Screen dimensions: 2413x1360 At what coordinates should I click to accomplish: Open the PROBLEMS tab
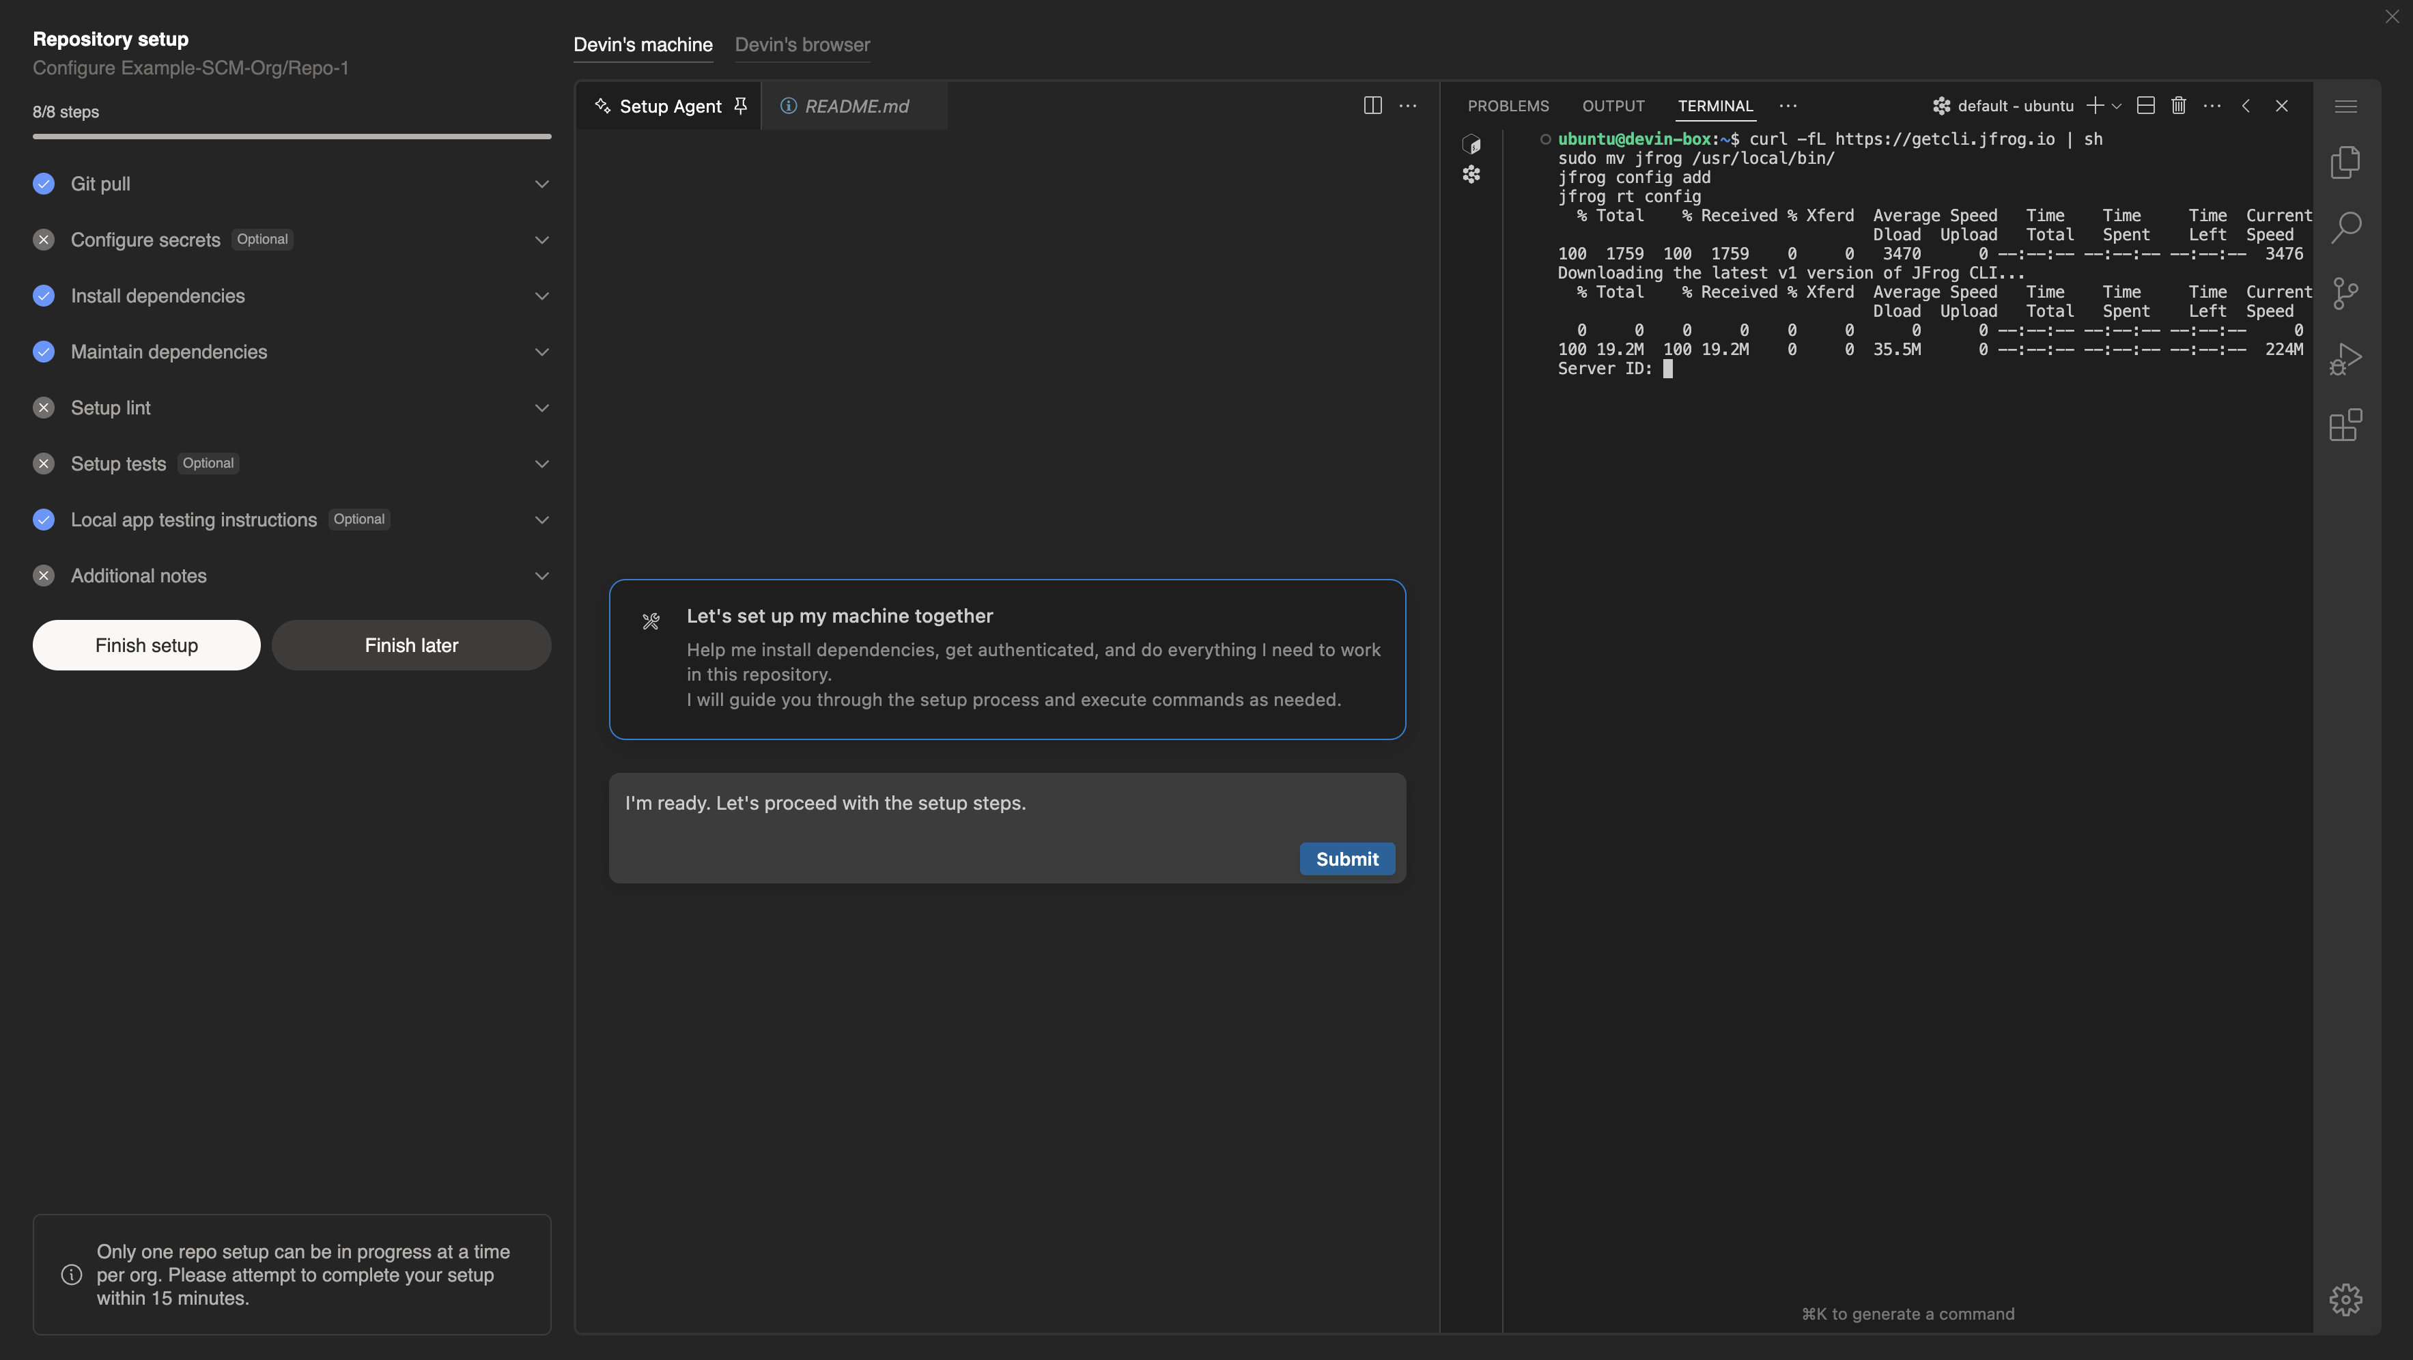tap(1507, 106)
